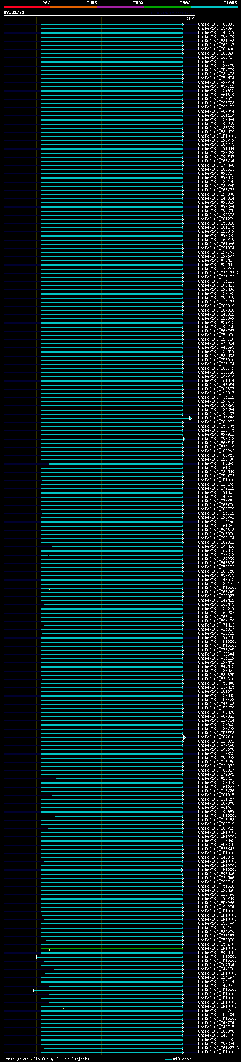This screenshot has width=241, height=1062.
Task: Select hit label UniRef100_B6T650
Action: [216, 95]
